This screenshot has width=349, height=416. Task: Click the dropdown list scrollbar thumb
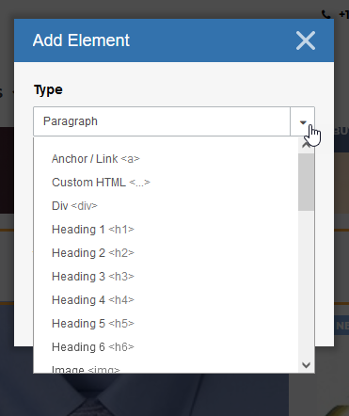(x=306, y=182)
